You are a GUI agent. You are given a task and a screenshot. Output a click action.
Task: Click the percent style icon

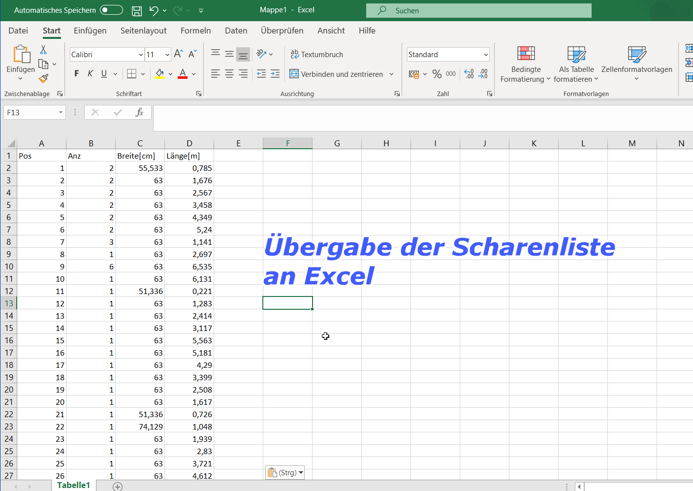click(x=437, y=74)
